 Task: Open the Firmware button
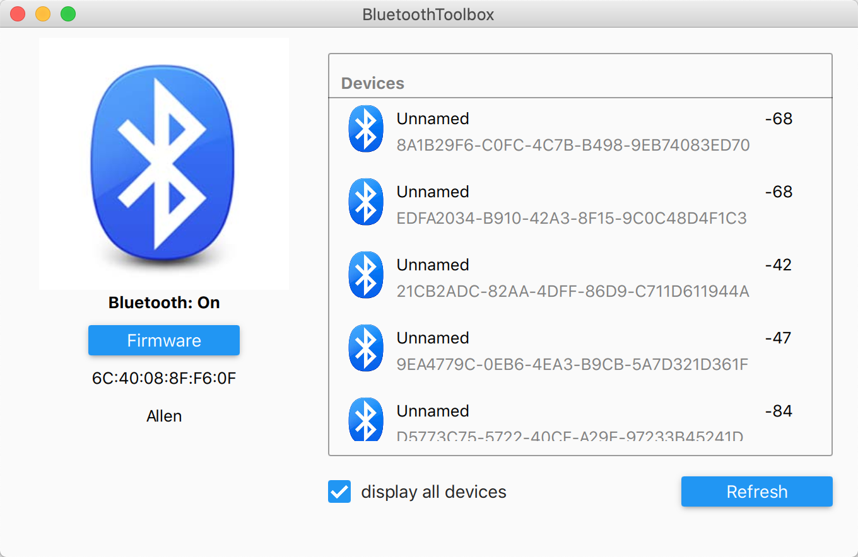click(164, 340)
